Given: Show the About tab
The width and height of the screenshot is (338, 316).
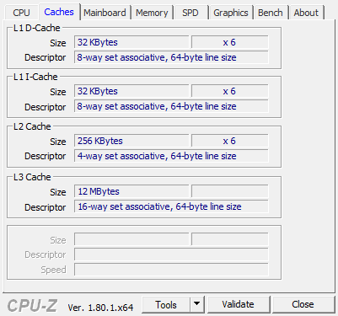Looking at the screenshot, I should tap(306, 13).
